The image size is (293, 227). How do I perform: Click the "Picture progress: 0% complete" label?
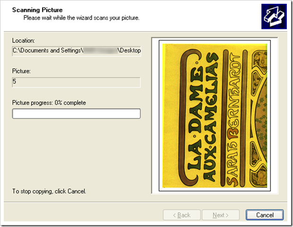click(49, 102)
